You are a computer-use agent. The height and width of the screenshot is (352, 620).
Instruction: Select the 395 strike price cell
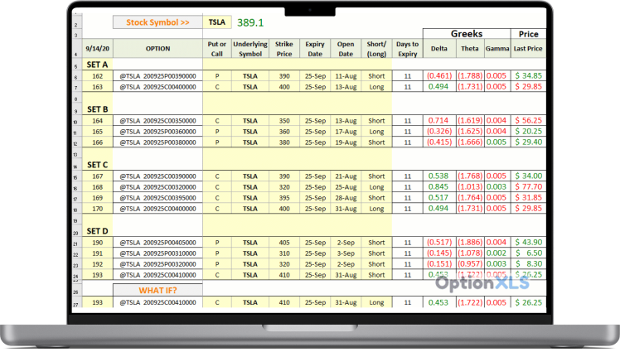284,198
